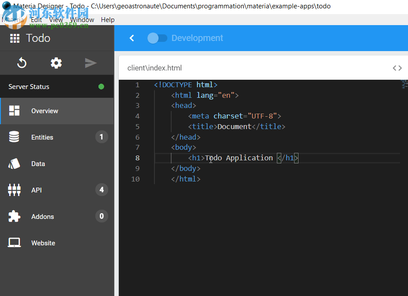
Task: Open the Edit menu
Action: (x=36, y=20)
